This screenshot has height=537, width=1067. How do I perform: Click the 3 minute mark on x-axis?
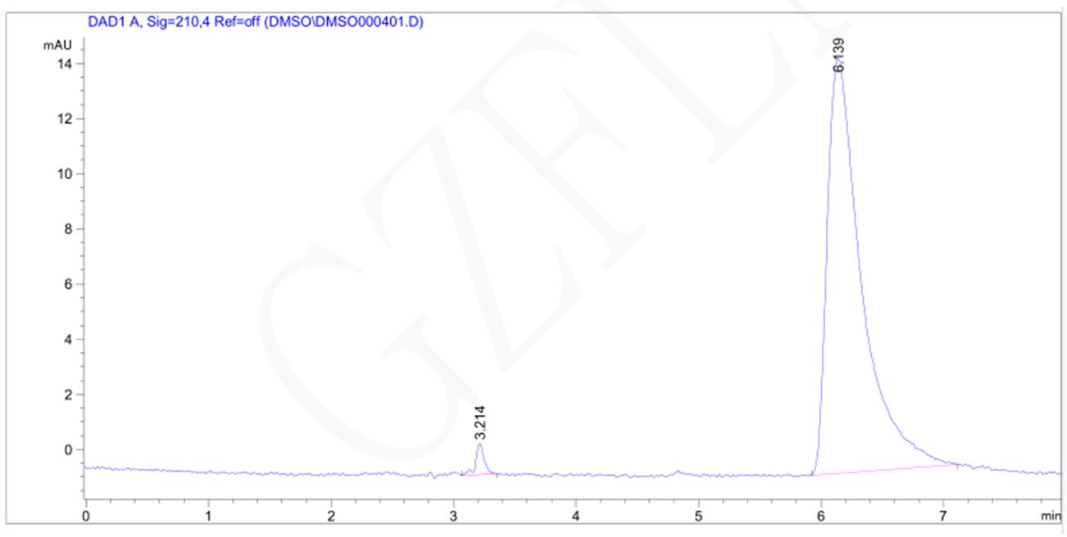tap(453, 516)
